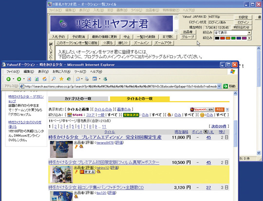
Task: Open お気に入り menu in Internet Explorer
Action: pyautogui.click(x=61, y=71)
